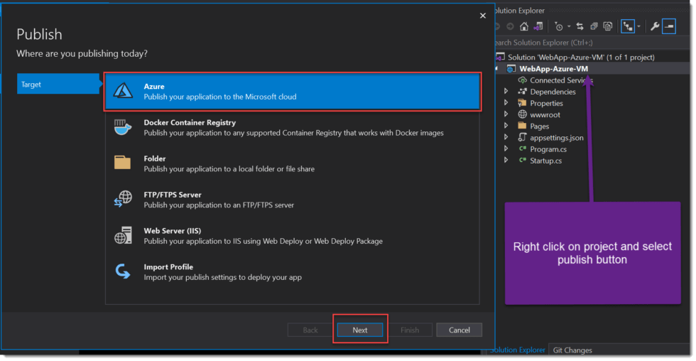
Task: Switch views icon in Solution Explorer
Action: point(538,26)
